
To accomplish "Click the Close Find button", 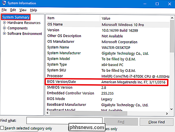I will click(156, 122).
